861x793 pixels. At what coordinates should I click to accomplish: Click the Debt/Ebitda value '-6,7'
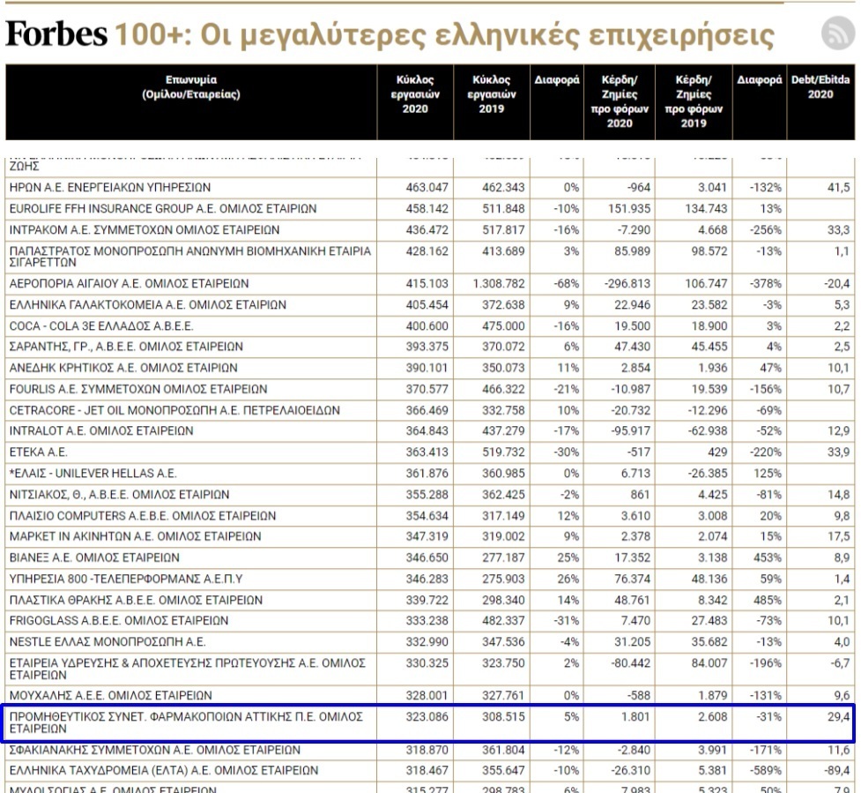(x=840, y=663)
